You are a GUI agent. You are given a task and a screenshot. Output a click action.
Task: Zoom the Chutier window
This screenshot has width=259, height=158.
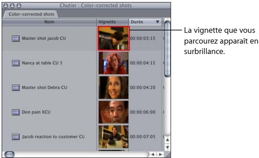tap(19, 6)
